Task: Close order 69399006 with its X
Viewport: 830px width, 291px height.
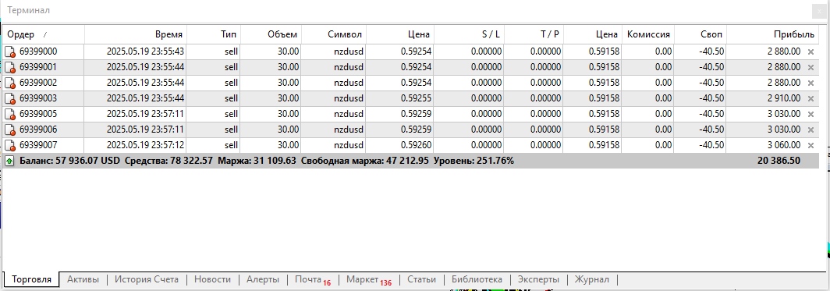Action: [810, 130]
